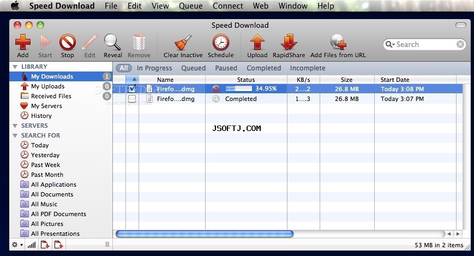
Task: Open the Help menu
Action: [x=326, y=6]
